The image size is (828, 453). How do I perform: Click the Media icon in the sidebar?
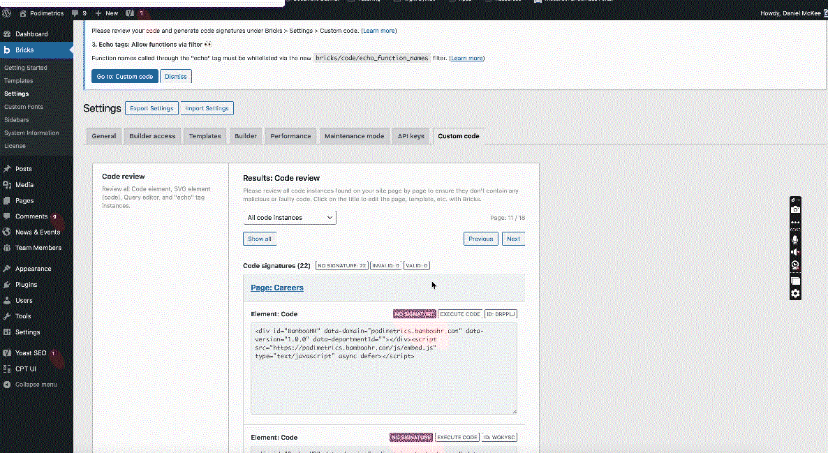[7, 185]
